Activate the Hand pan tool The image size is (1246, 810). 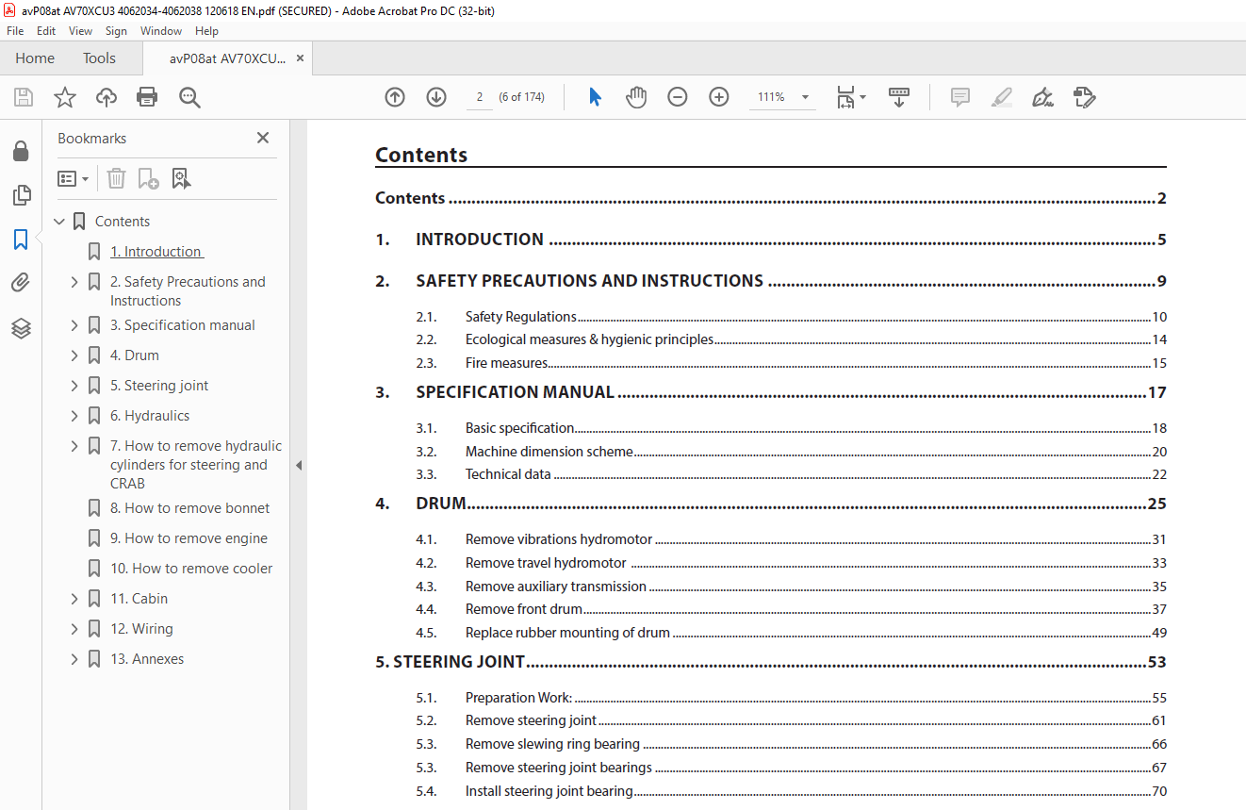(x=636, y=97)
